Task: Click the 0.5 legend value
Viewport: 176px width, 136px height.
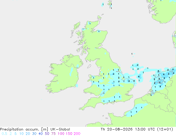Action: coord(4,134)
